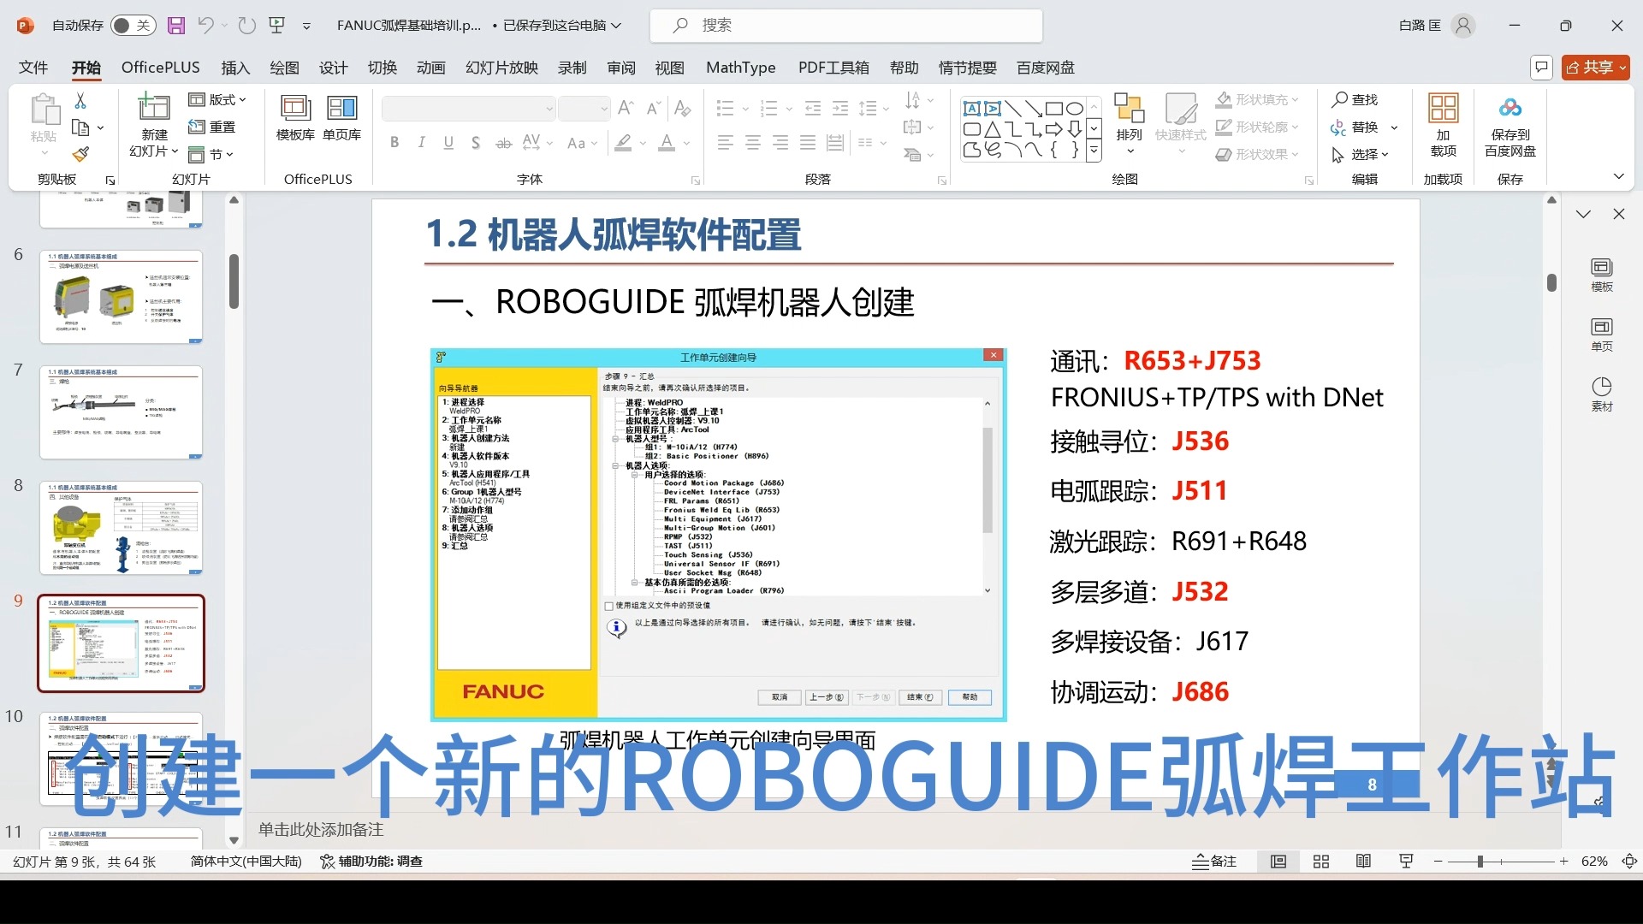The image size is (1643, 924).
Task: Toggle left text alignment
Action: pyautogui.click(x=726, y=143)
